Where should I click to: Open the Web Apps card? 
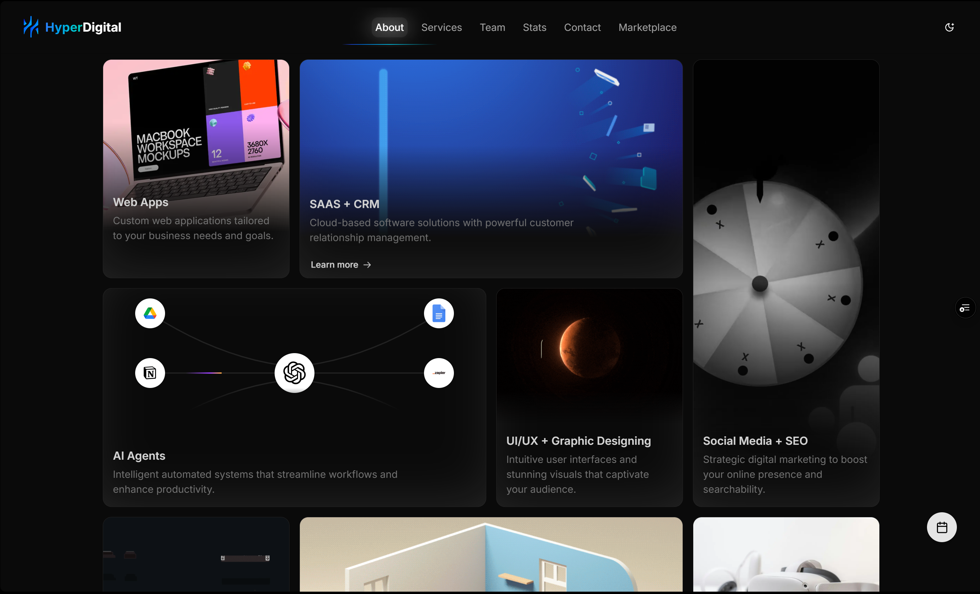point(196,168)
